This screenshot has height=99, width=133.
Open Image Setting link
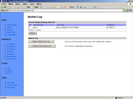coord(12,35)
